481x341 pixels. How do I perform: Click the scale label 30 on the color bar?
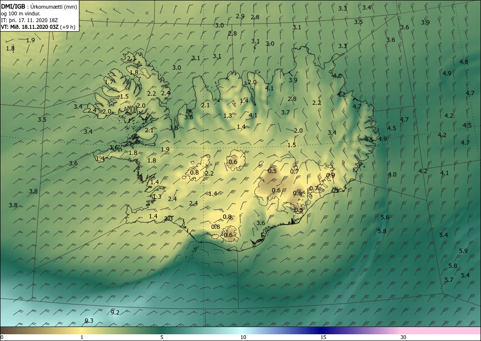tap(404, 338)
